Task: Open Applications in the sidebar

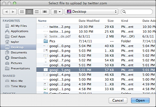Action: (18, 31)
